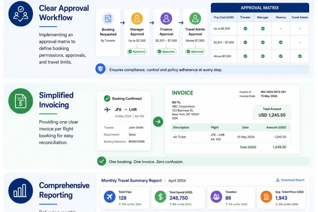This screenshot has height=212, width=318.
Task: Click the Flight column header in invoice
Action: pyautogui.click(x=214, y=127)
